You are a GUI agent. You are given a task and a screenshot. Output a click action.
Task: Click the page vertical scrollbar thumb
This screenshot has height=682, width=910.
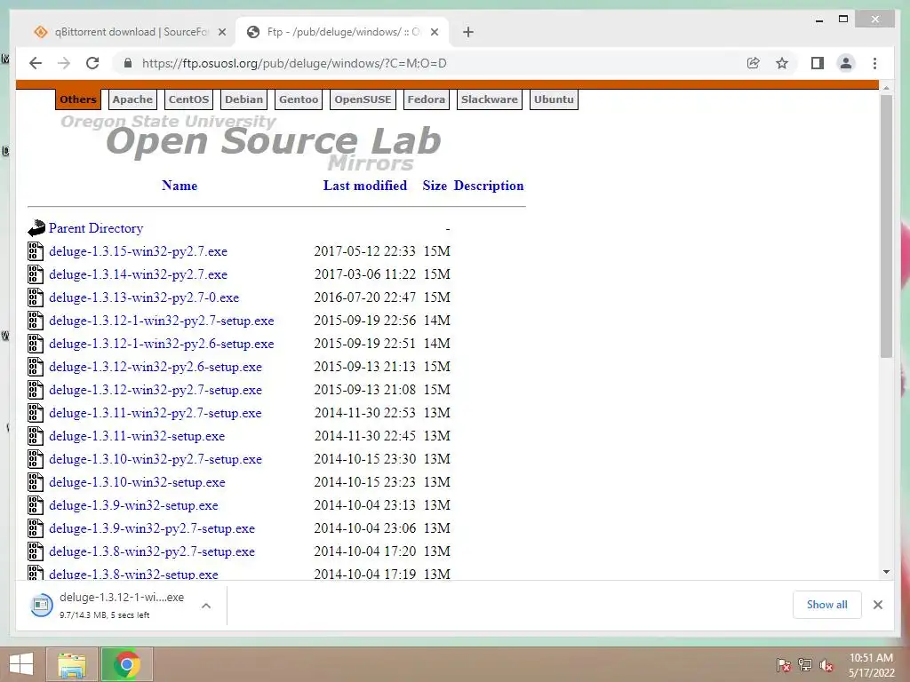tap(886, 226)
